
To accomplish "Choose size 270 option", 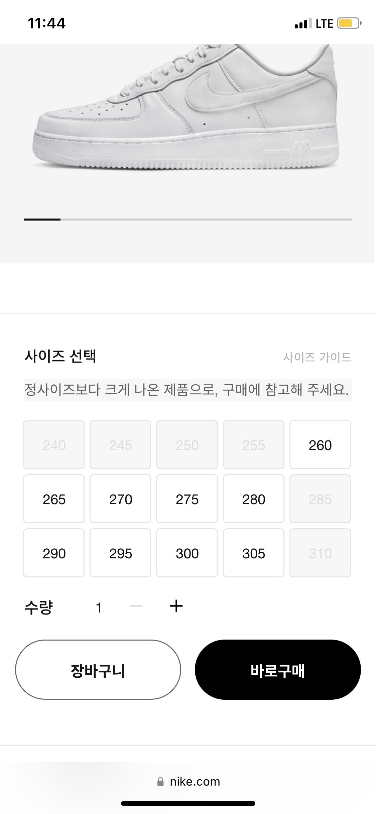I will [120, 499].
